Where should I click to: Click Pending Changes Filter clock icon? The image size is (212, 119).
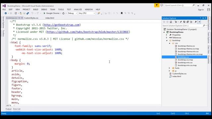[176, 22]
